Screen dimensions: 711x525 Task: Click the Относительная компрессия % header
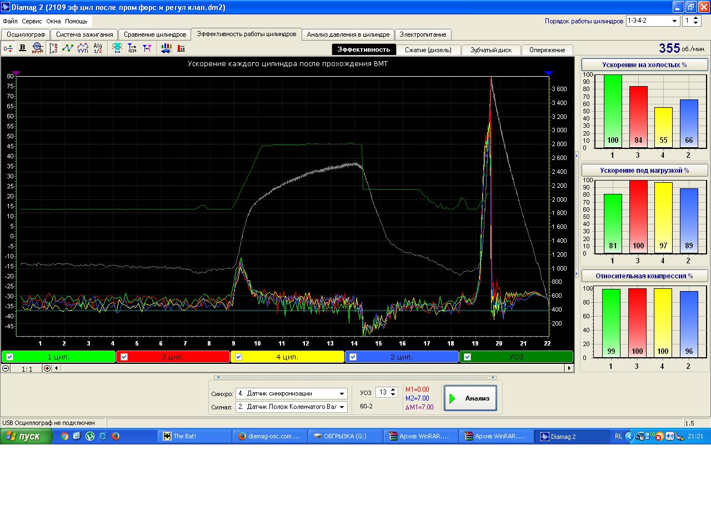coord(644,276)
